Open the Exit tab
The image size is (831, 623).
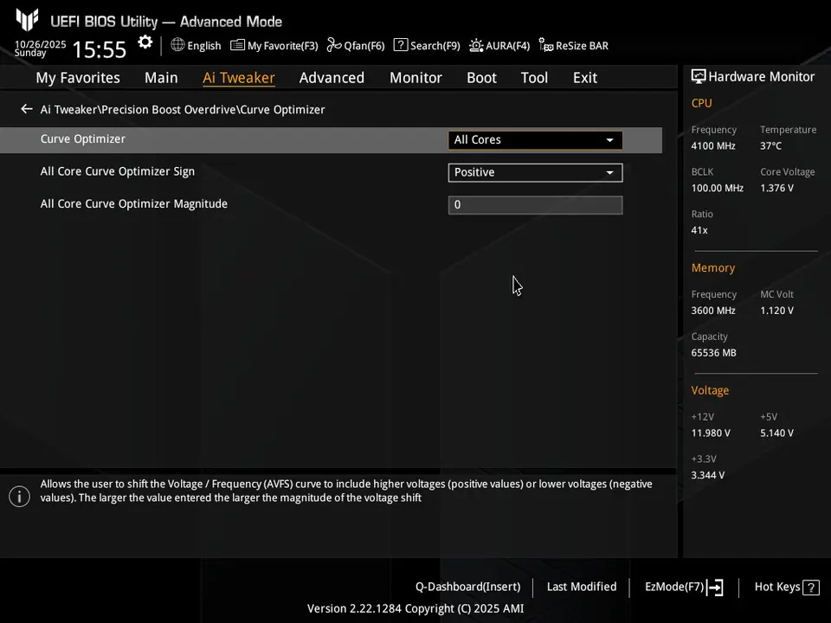(x=585, y=78)
